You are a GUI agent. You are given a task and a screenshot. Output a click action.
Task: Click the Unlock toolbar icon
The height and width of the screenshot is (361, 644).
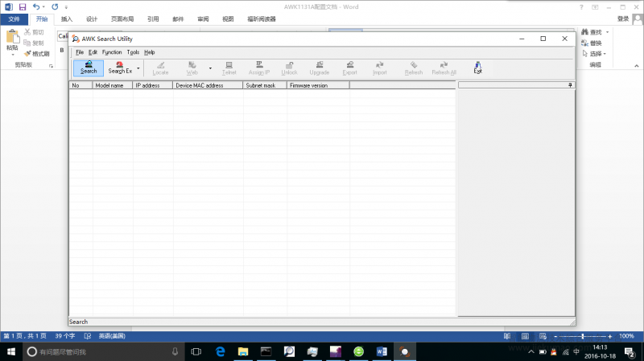tap(289, 68)
